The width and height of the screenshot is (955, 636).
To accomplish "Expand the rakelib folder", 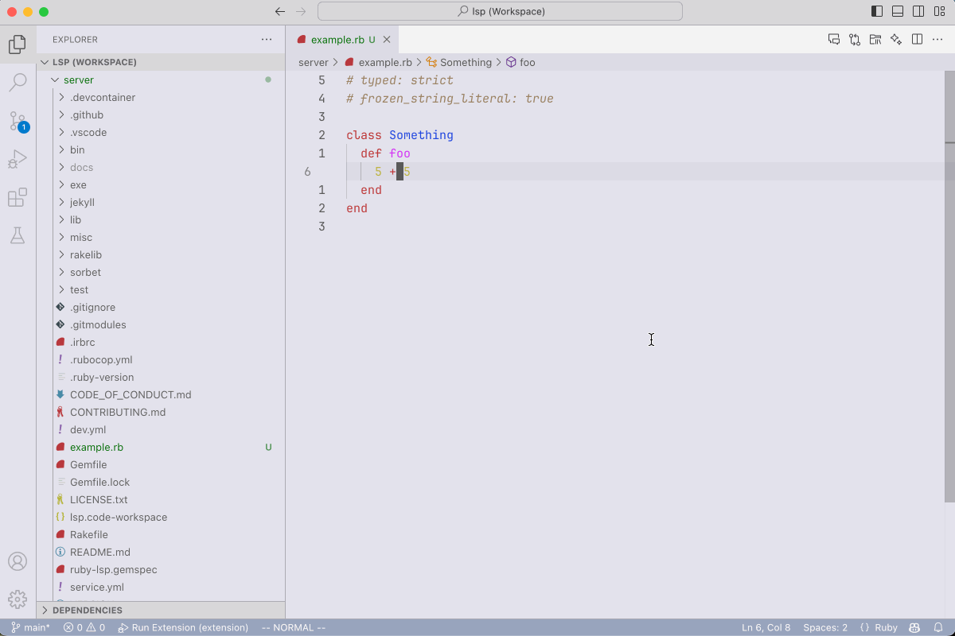I will [x=161, y=254].
